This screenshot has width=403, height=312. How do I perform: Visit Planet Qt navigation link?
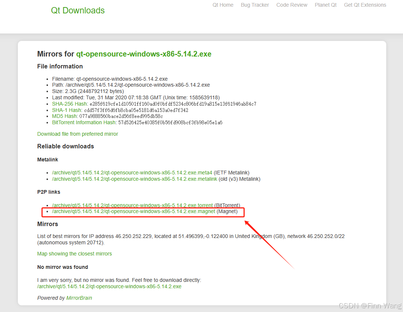pyautogui.click(x=326, y=5)
